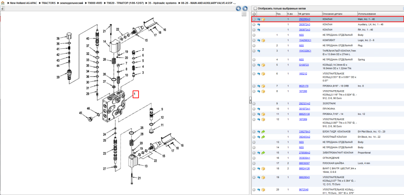This screenshot has width=404, height=195.
Task: Click the add-all circle in table header
Action: (254, 14)
